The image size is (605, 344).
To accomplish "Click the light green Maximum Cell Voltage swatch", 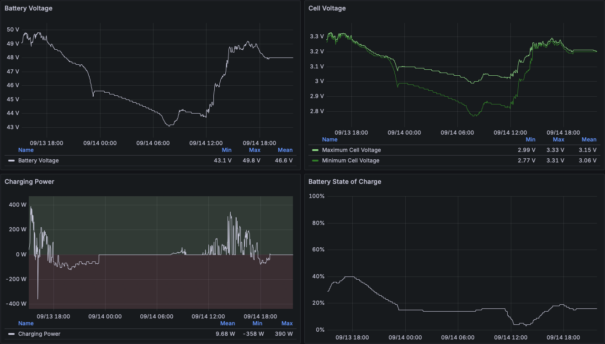I will click(x=315, y=150).
